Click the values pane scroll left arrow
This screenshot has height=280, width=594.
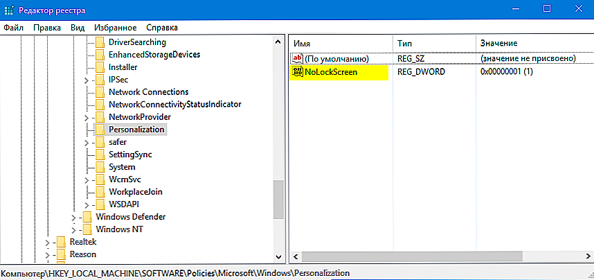click(x=296, y=256)
